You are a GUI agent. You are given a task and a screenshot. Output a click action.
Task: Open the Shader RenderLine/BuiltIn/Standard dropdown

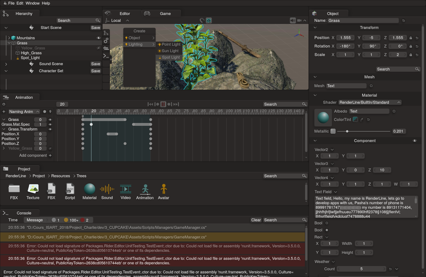369,102
